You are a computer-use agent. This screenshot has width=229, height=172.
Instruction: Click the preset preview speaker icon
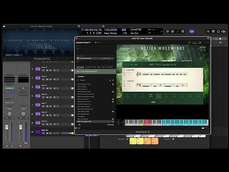click(79, 125)
